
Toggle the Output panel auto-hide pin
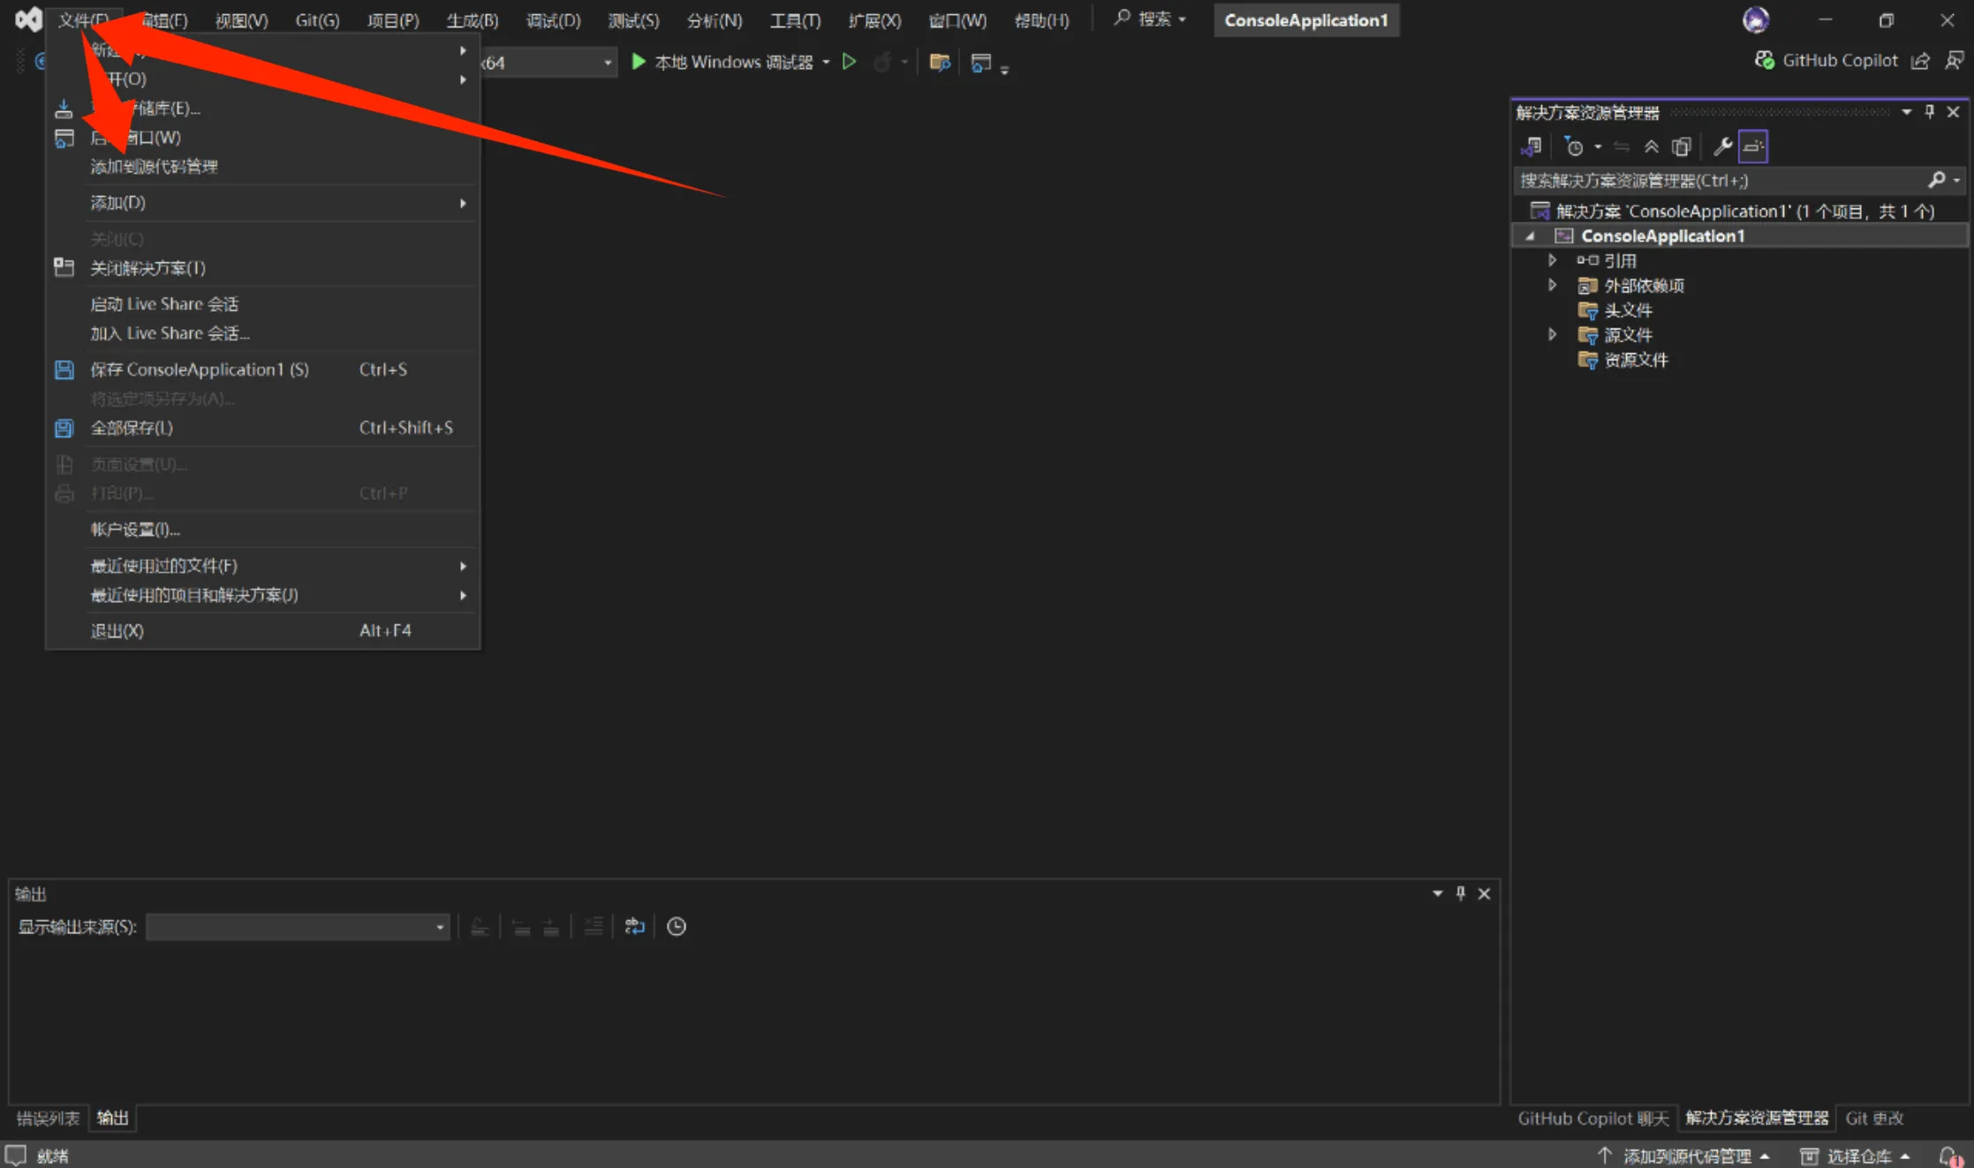[x=1461, y=893]
